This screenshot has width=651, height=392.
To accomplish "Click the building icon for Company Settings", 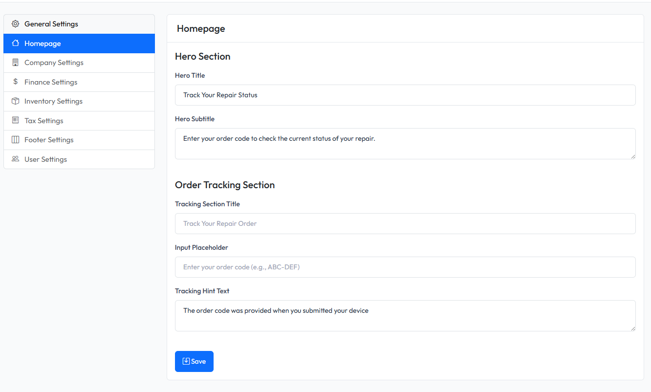I will click(x=15, y=63).
